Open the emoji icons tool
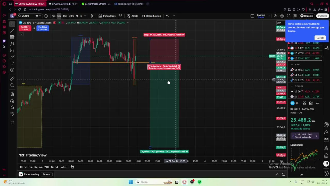Screen dimensions: 330x186 [12, 70]
